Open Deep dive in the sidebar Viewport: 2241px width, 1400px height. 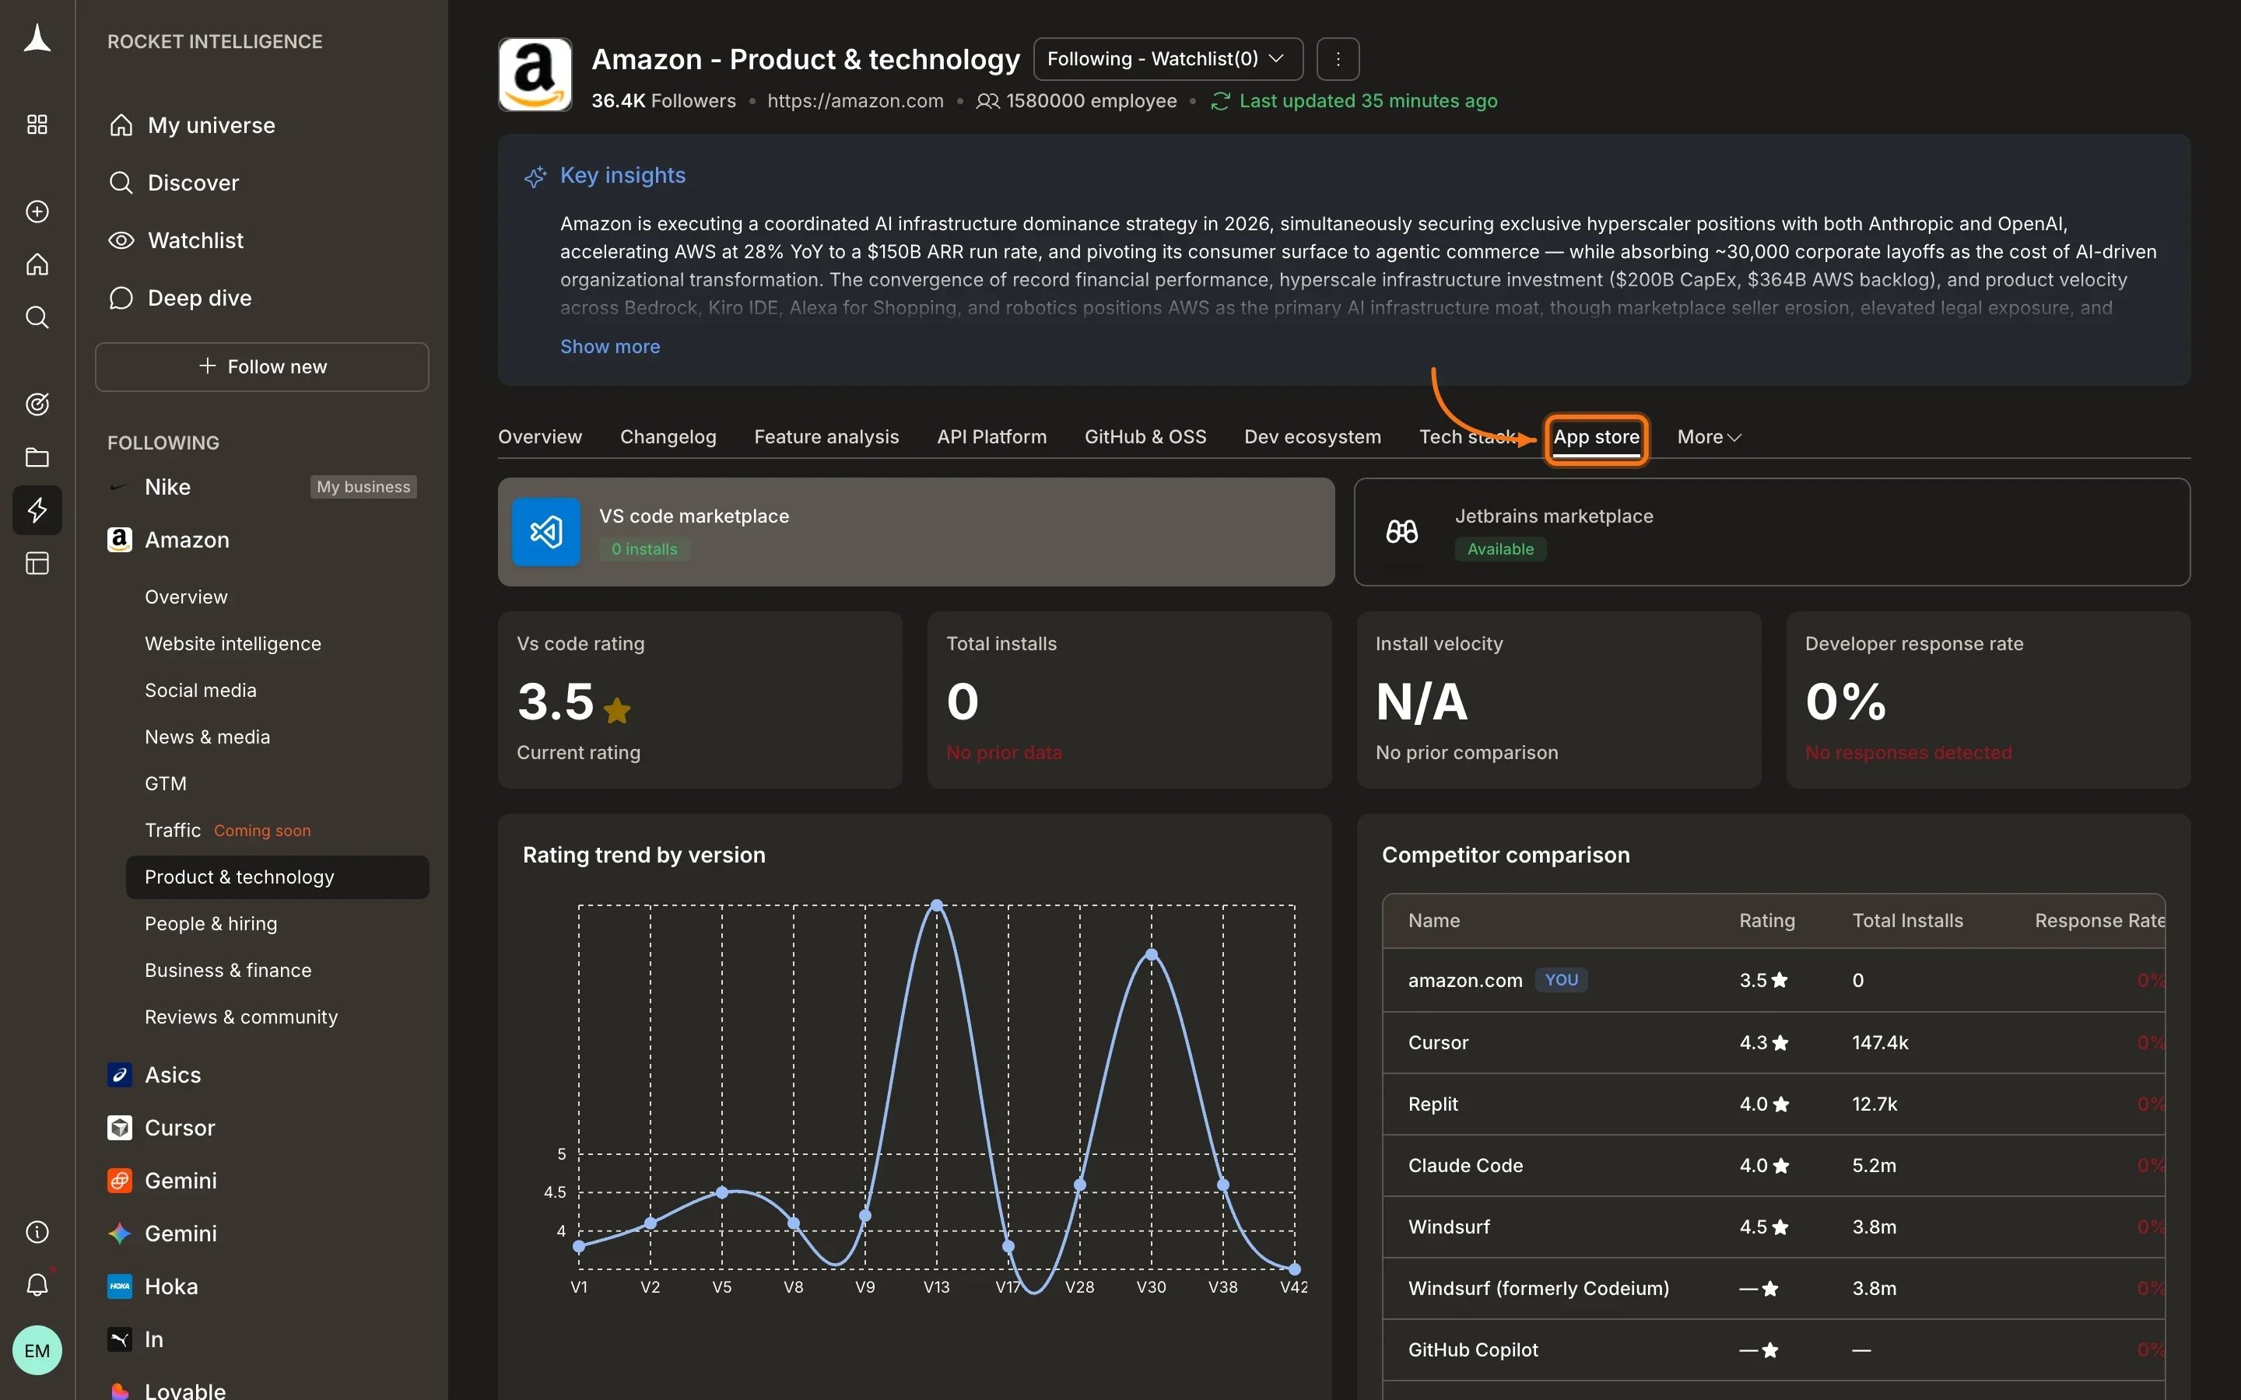181,298
